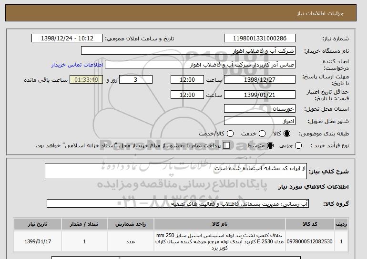Click the جزئیات اطلاعات نیاز header title
Screen dimensions: 367x259
[x=320, y=13]
